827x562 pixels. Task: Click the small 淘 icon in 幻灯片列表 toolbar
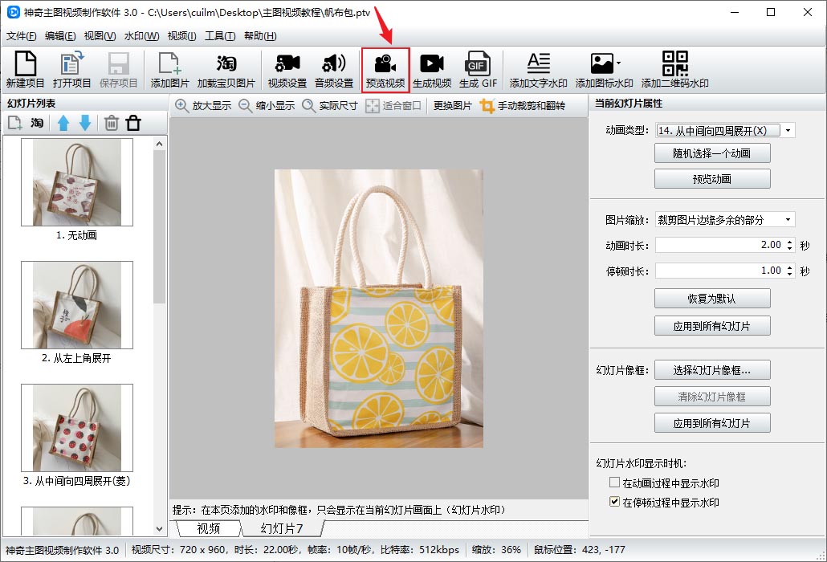click(36, 124)
